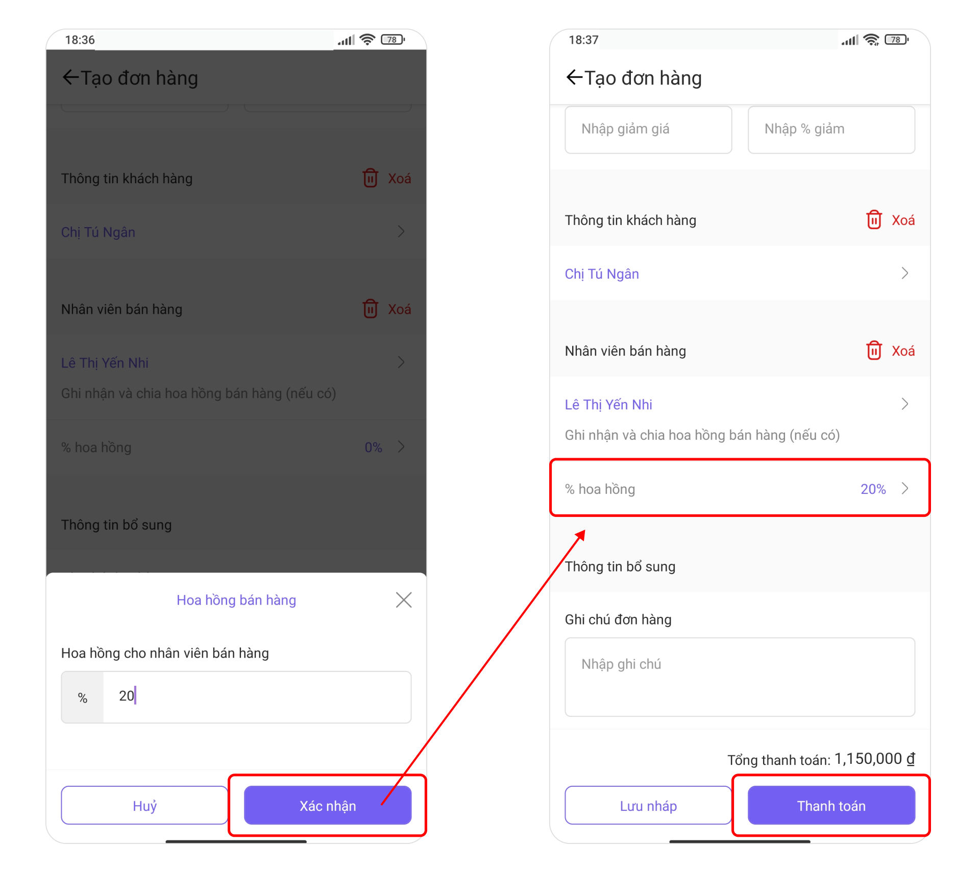Tap signal strength icon in left status bar
This screenshot has height=872, width=980.
coord(346,40)
